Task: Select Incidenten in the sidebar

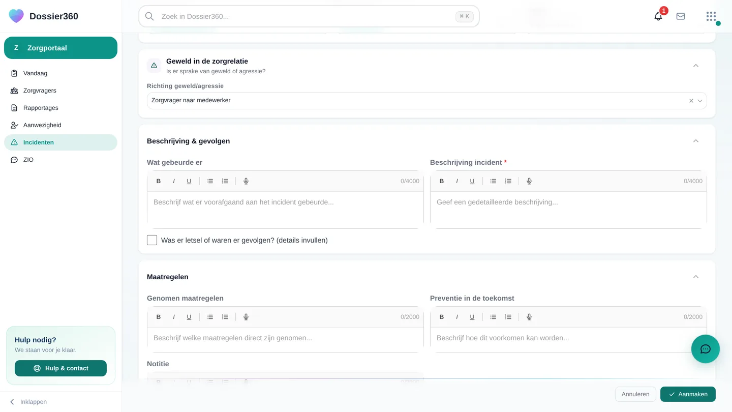Action: pyautogui.click(x=60, y=142)
